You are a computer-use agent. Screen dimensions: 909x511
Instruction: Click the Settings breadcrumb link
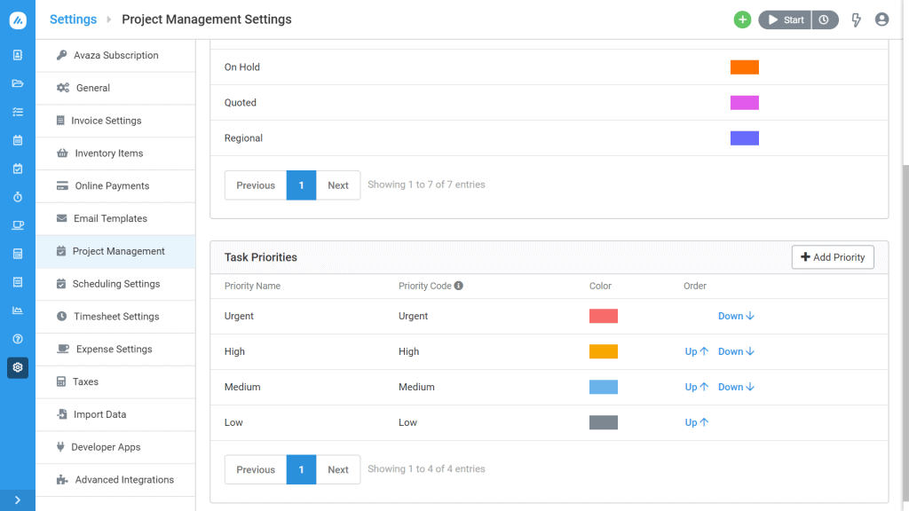73,20
